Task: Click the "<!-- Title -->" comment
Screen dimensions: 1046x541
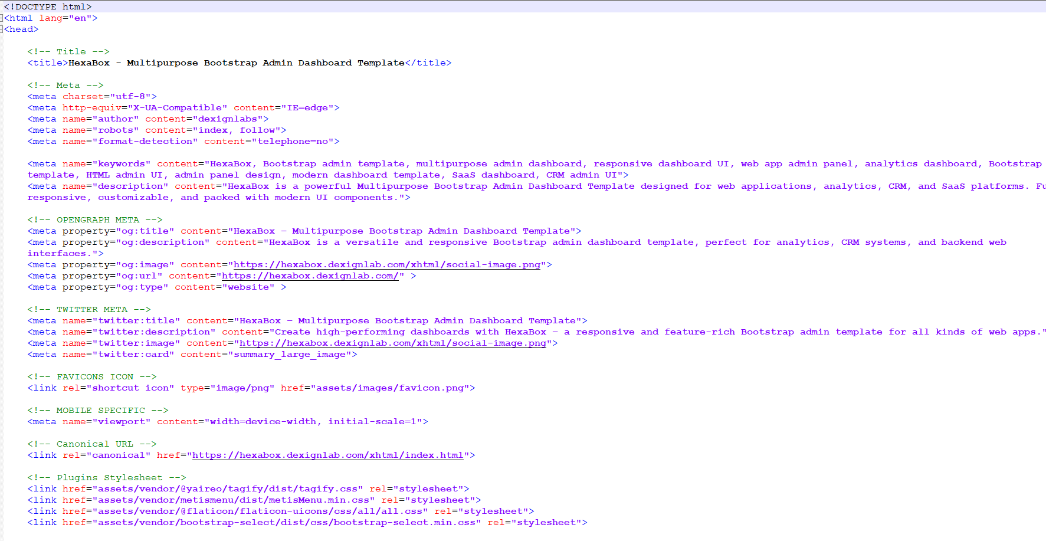Action: coord(68,52)
